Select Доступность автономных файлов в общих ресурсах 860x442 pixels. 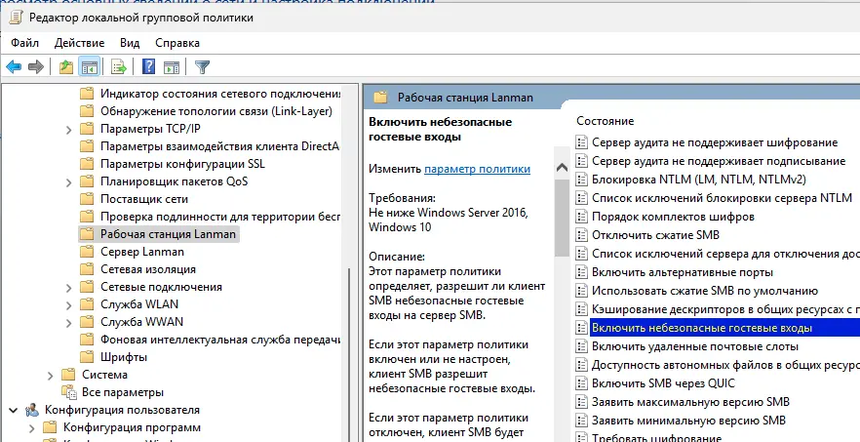[x=725, y=365]
